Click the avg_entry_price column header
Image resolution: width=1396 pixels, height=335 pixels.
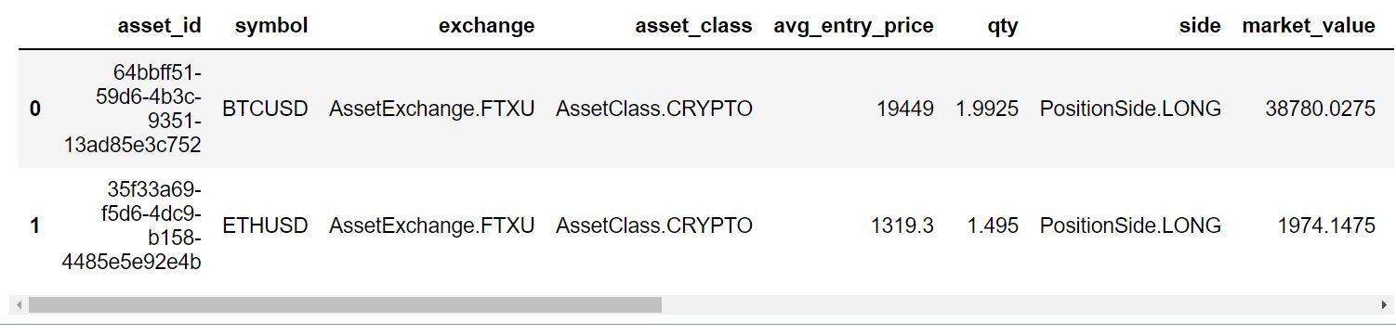853,26
